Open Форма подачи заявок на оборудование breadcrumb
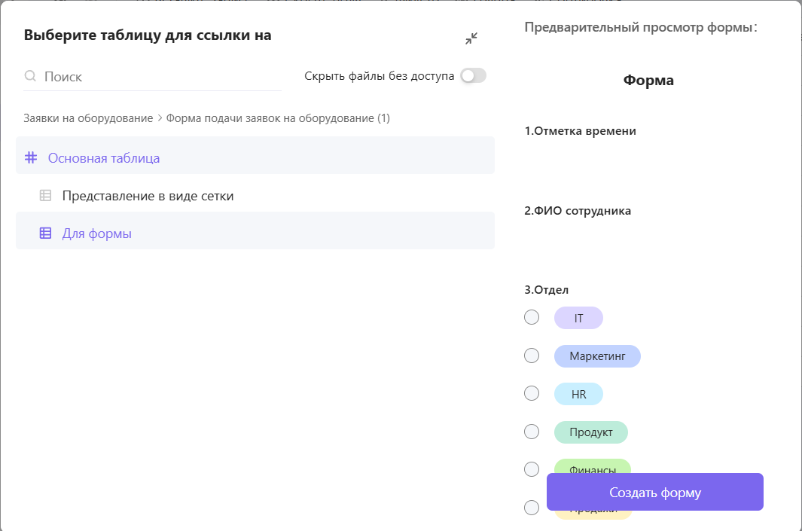This screenshot has width=802, height=531. [x=278, y=118]
